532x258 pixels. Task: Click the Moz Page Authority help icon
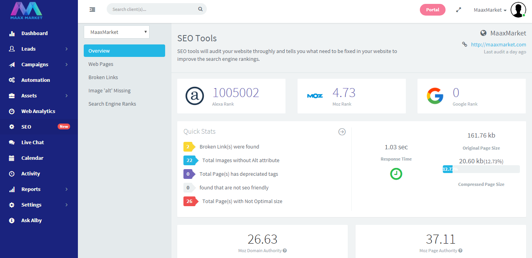coord(461,251)
